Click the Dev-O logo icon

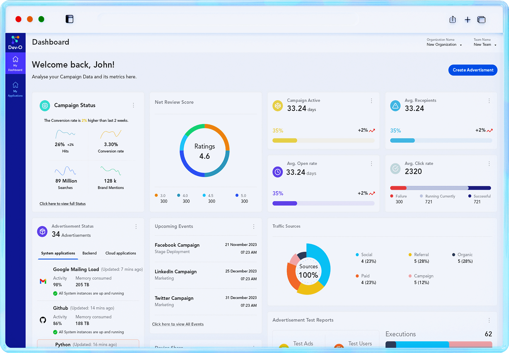[x=15, y=40]
